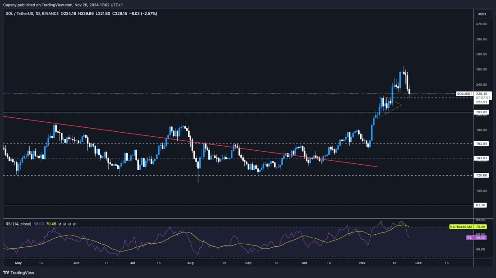The width and height of the screenshot is (496, 278).
Task: Select the SOLUSDT price label on the axis
Action: [x=464, y=93]
